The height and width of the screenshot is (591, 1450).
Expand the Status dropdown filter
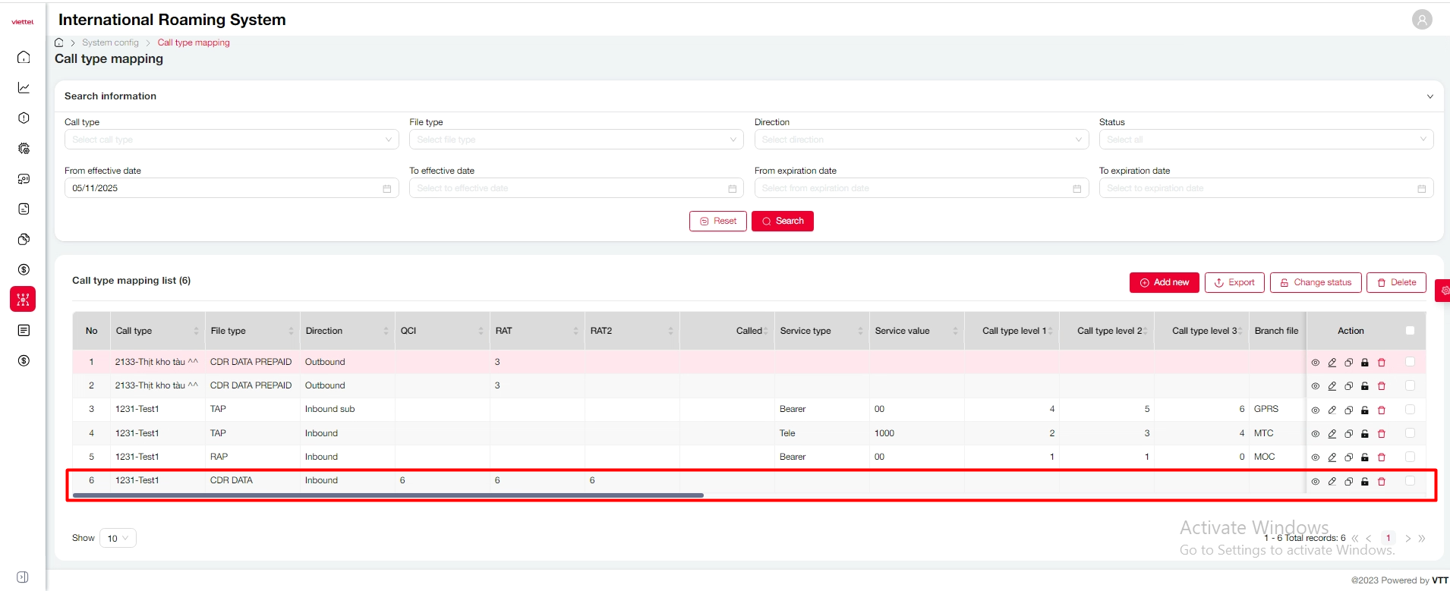[x=1266, y=140]
